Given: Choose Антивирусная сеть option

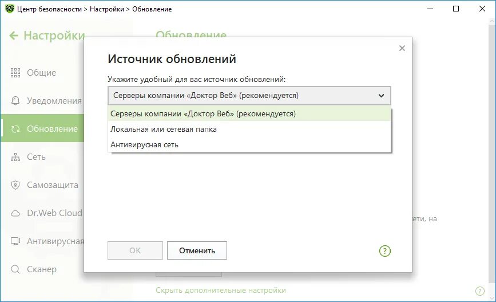Looking at the screenshot, I should (x=249, y=145).
